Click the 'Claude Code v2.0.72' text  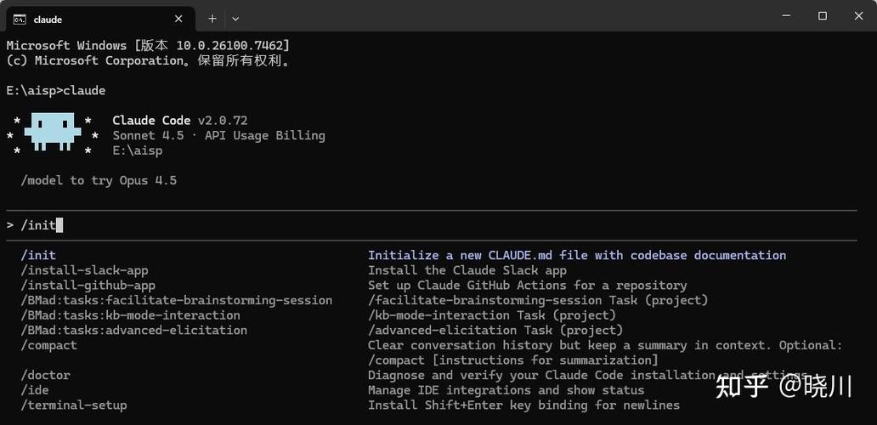pos(180,120)
